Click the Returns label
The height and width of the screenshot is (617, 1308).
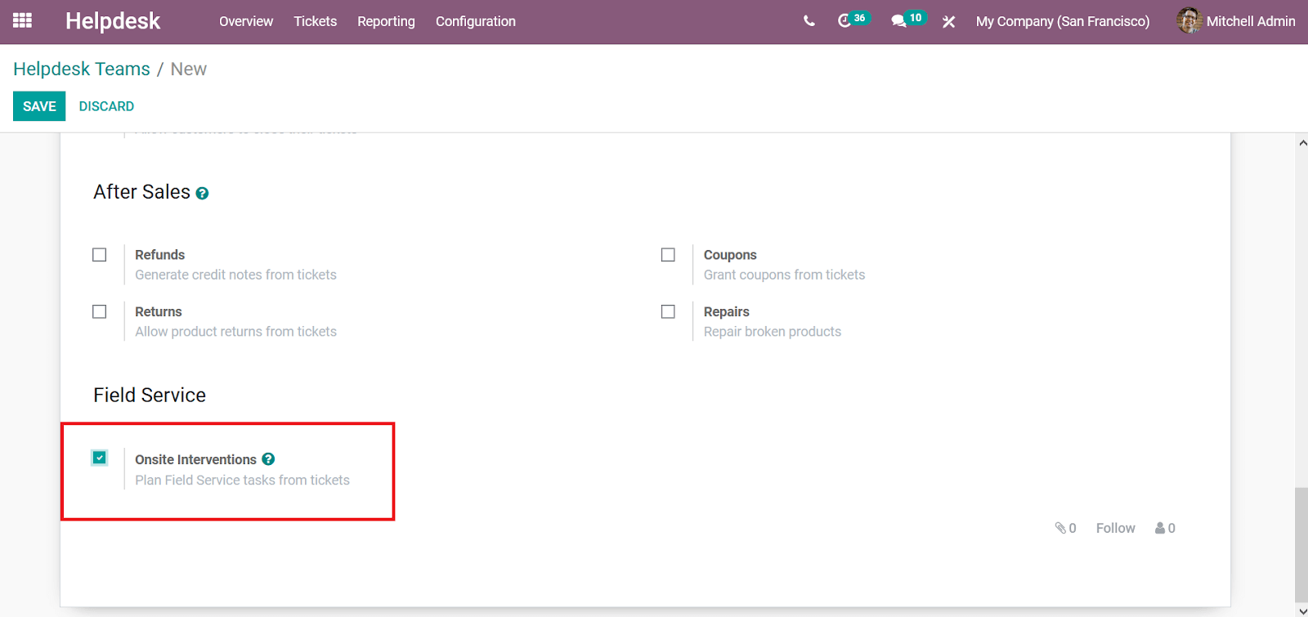tap(159, 311)
